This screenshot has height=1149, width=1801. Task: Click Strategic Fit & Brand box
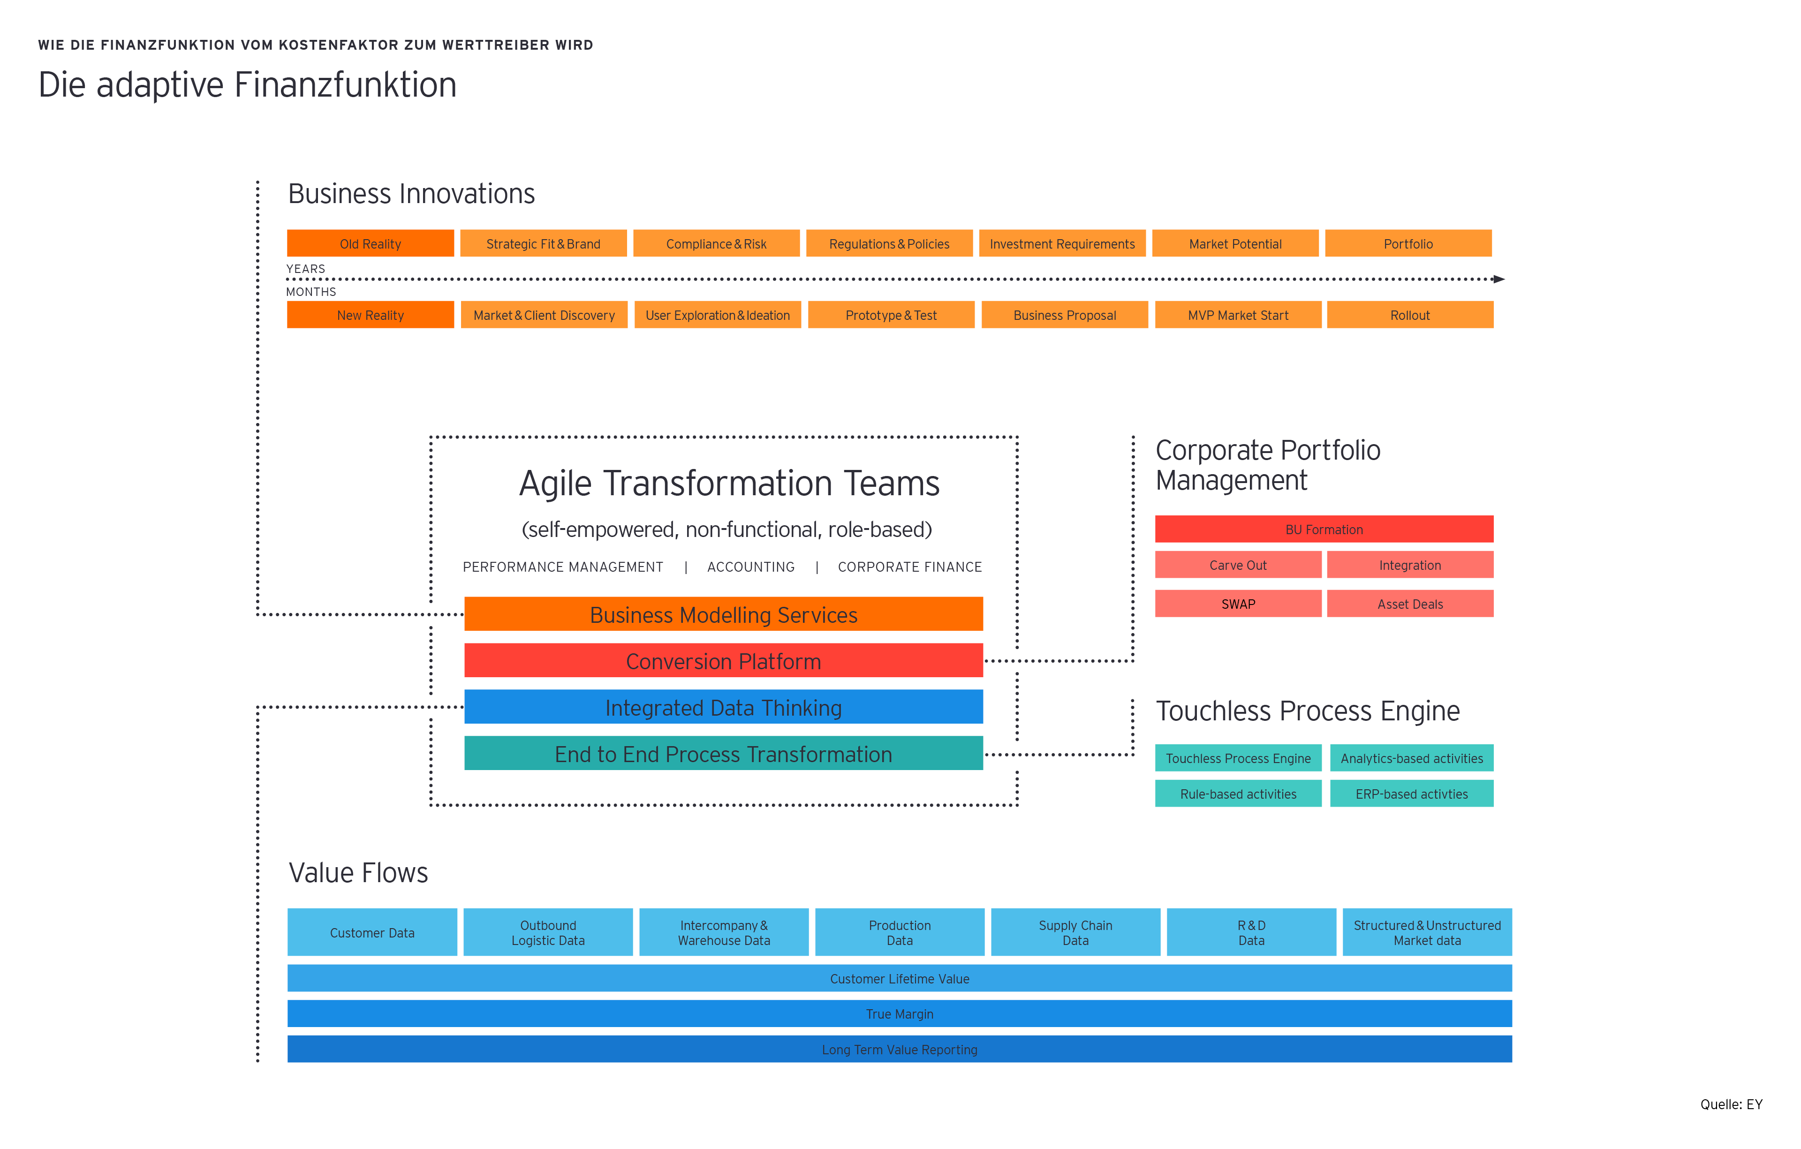(543, 244)
